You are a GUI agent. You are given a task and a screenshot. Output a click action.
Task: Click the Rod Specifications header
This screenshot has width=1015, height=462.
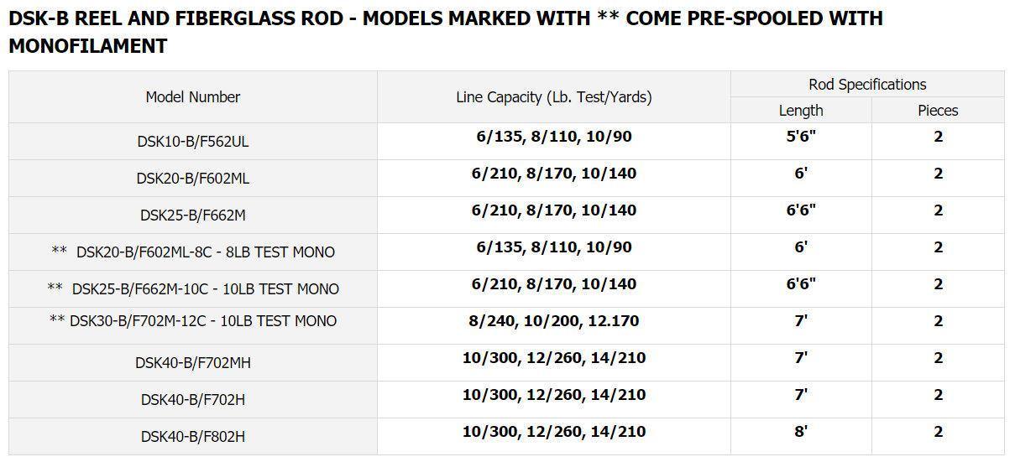click(x=867, y=85)
